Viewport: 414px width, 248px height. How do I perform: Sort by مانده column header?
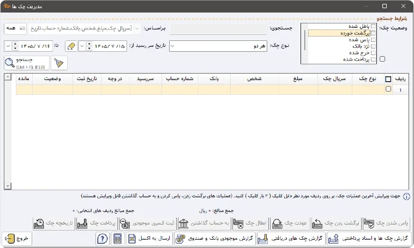24,79
